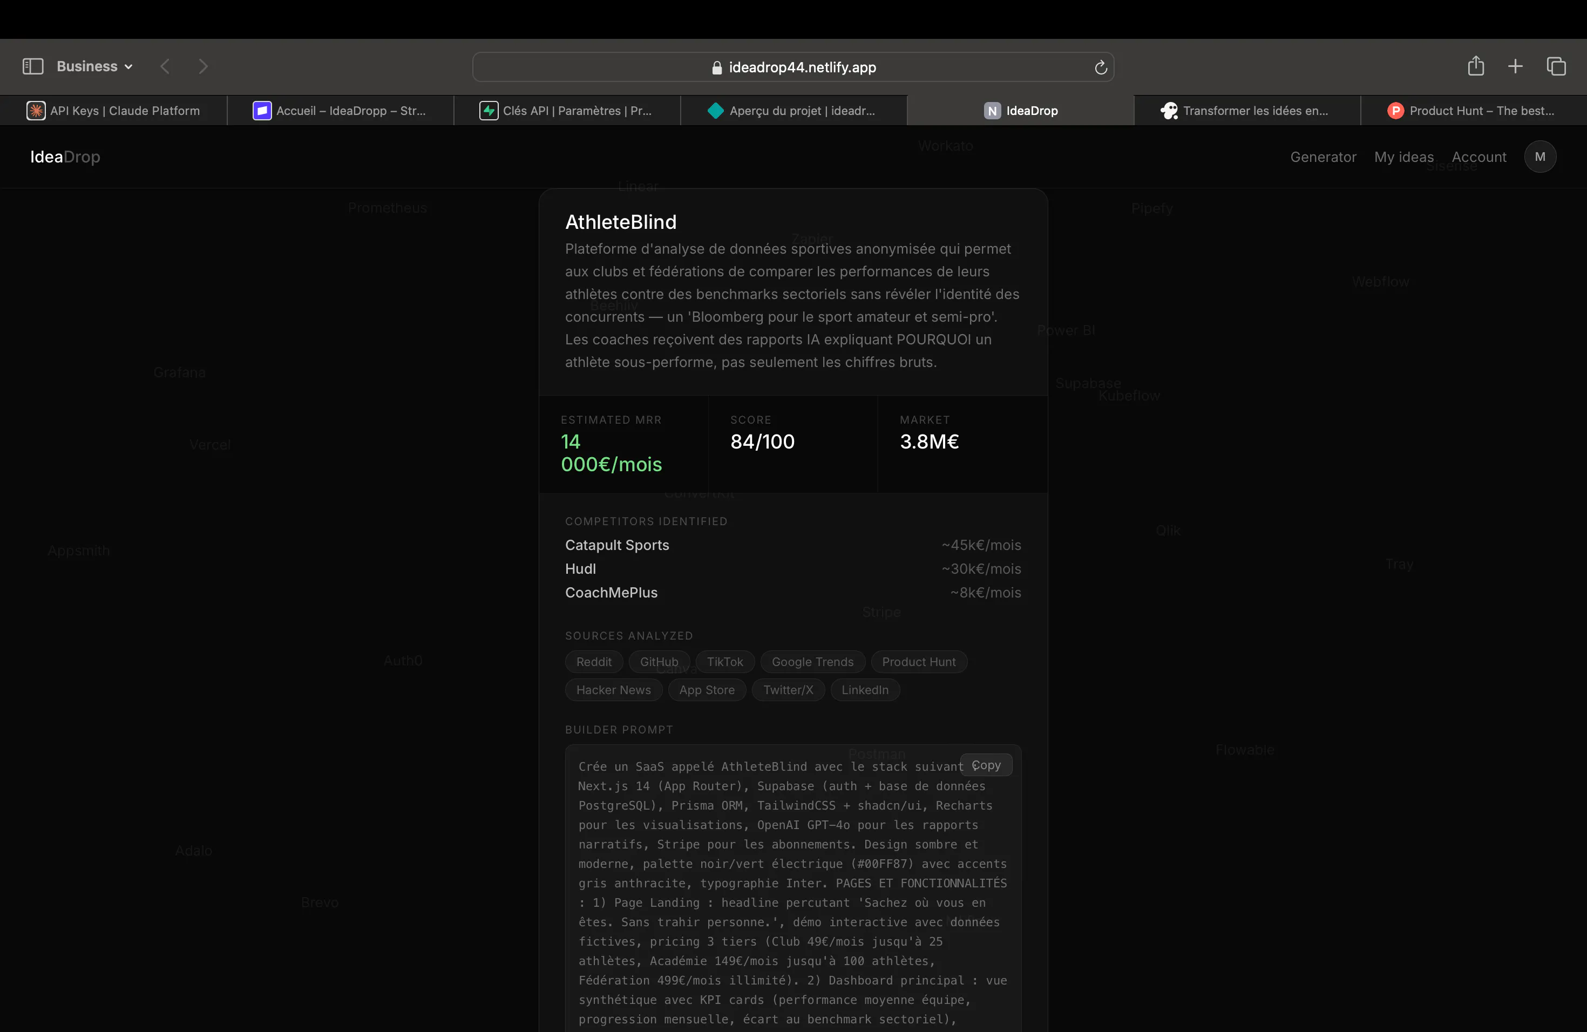This screenshot has width=1587, height=1032.
Task: Click the SOURCES ANALYZED heading
Action: pyautogui.click(x=629, y=636)
